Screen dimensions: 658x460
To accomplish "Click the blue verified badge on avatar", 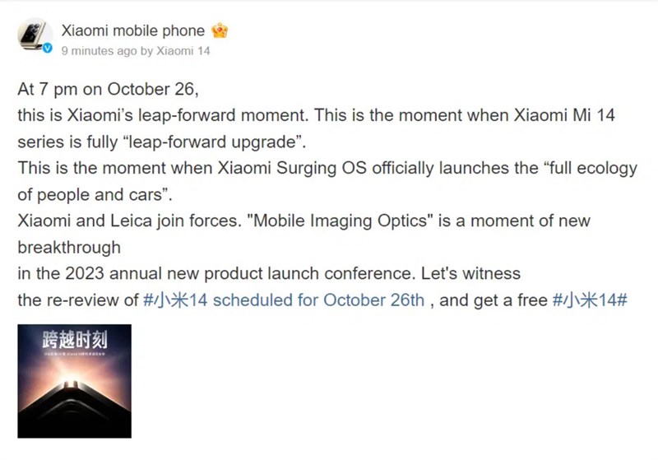I will tap(48, 50).
